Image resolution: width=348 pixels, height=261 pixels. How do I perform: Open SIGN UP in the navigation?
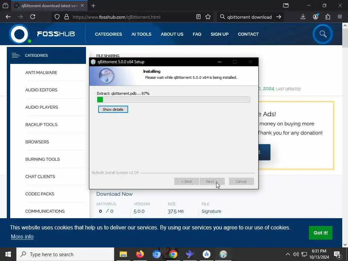220,34
